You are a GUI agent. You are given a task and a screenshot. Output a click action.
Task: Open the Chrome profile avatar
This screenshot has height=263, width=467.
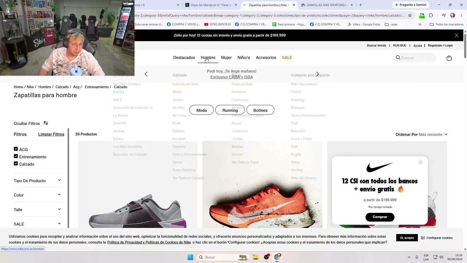point(453,15)
